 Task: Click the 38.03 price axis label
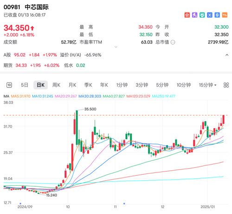point(8,103)
